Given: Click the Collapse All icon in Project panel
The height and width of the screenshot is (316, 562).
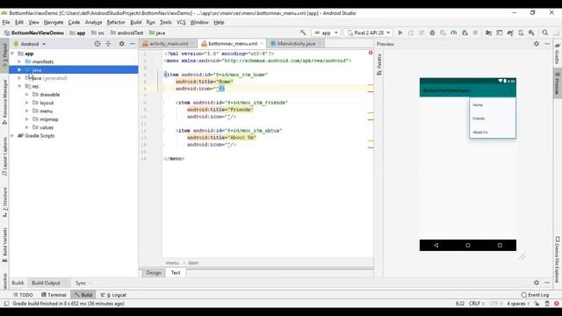Looking at the screenshot, I should (x=108, y=44).
